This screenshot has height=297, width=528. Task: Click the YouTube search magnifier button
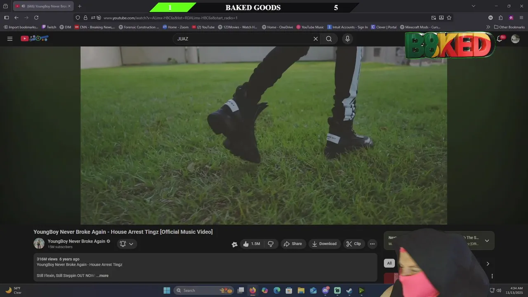[329, 39]
